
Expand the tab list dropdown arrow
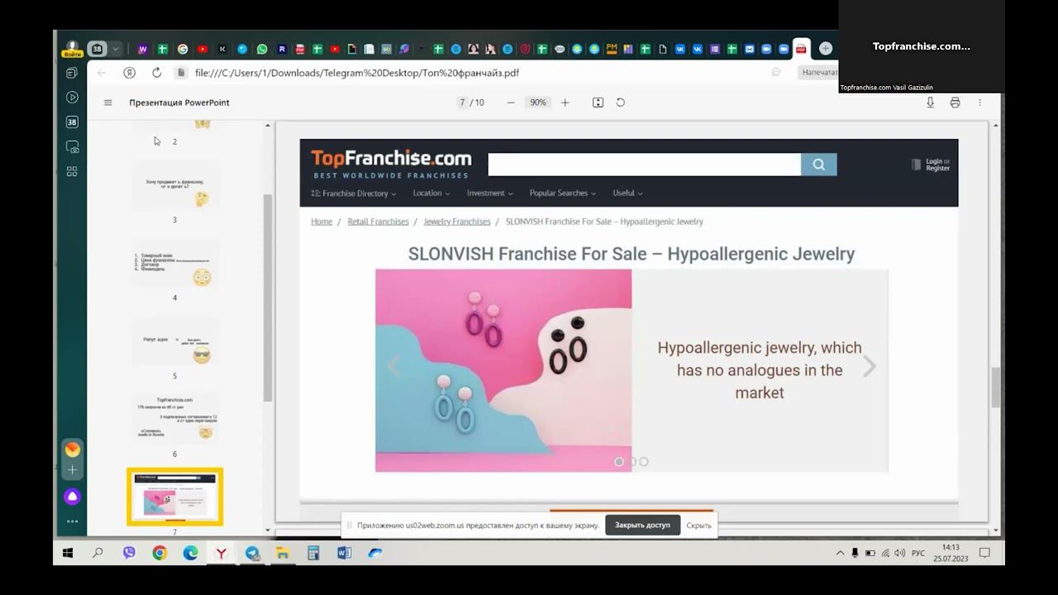(x=116, y=49)
